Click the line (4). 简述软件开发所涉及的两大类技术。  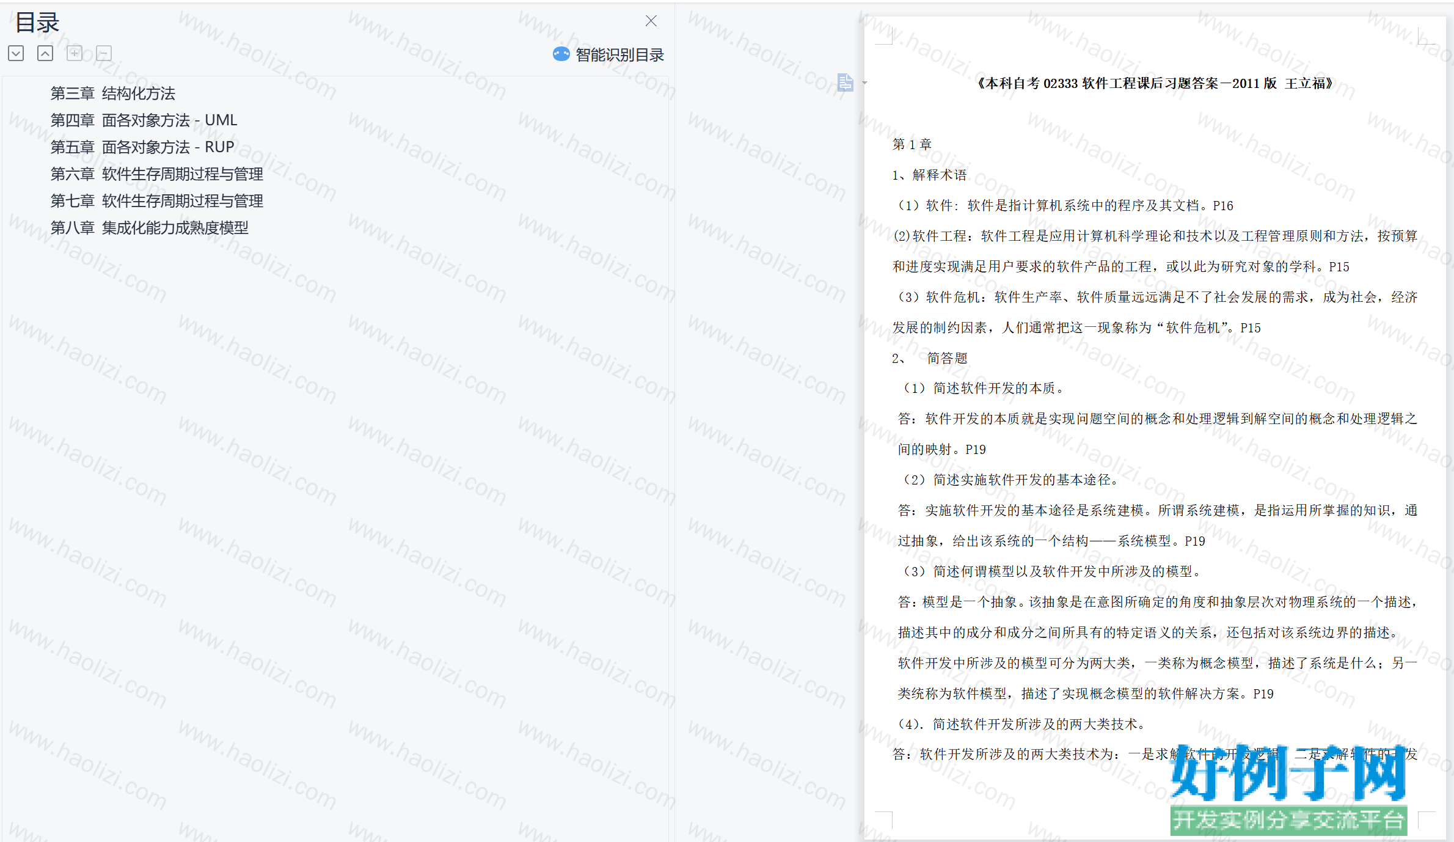coord(1021,724)
